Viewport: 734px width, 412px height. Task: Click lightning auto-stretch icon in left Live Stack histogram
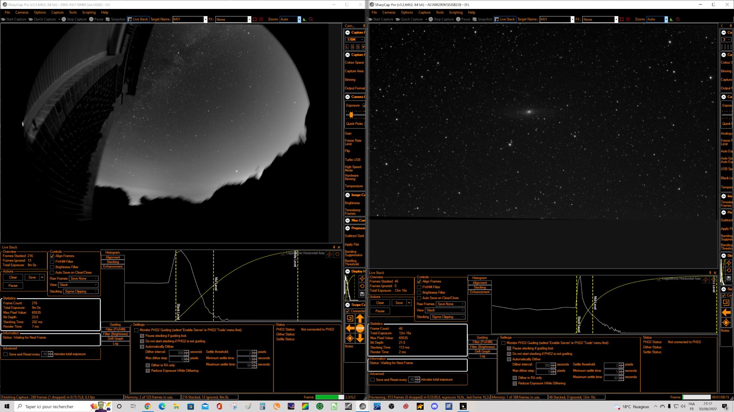click(x=329, y=254)
